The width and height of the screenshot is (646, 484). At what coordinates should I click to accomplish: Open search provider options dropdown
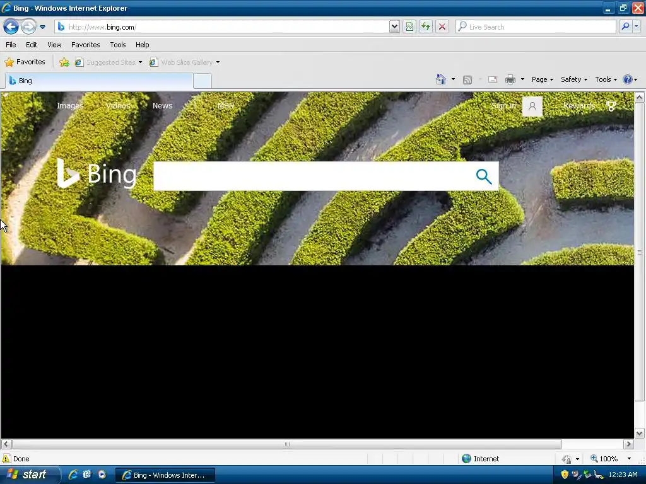click(x=636, y=26)
